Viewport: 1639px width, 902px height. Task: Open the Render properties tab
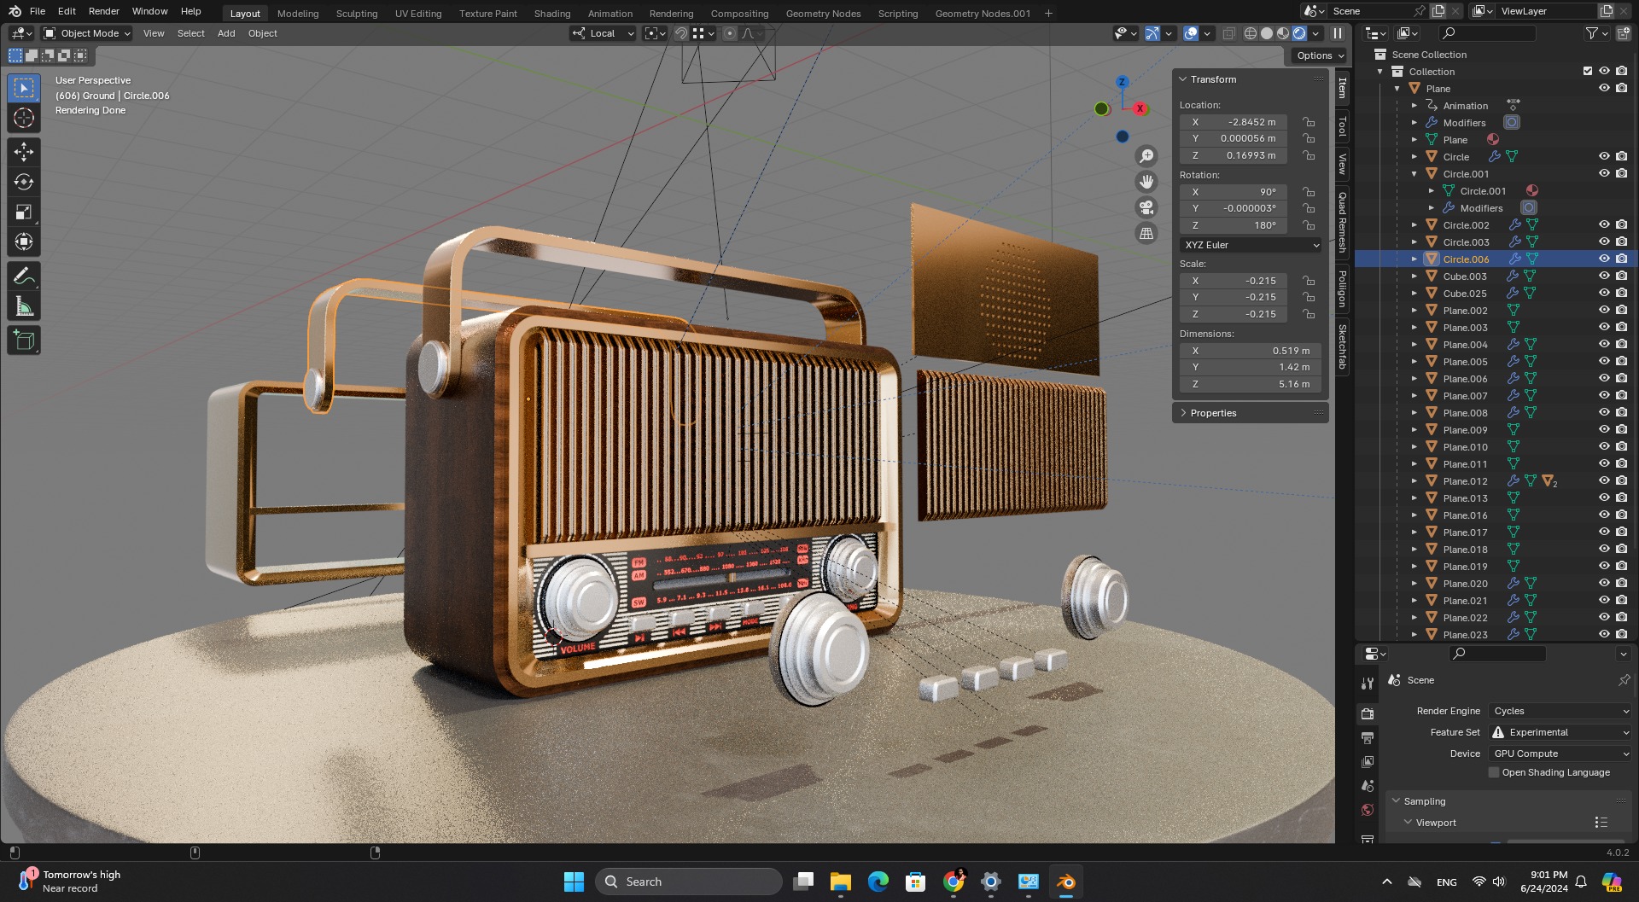pyautogui.click(x=1368, y=713)
